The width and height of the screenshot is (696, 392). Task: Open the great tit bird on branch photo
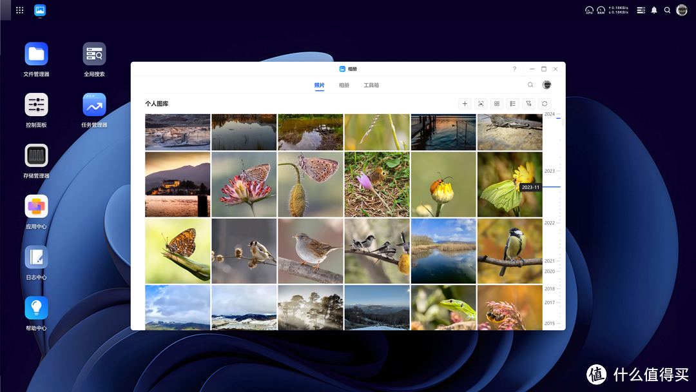point(510,251)
